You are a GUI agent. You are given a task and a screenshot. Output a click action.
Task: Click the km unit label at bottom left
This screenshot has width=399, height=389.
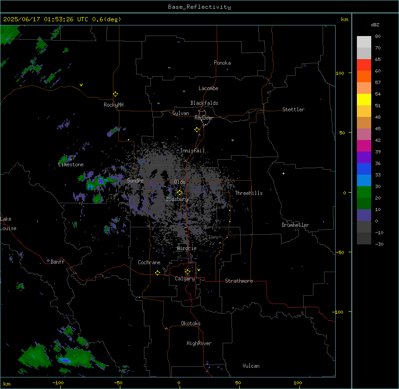[x=7, y=384]
